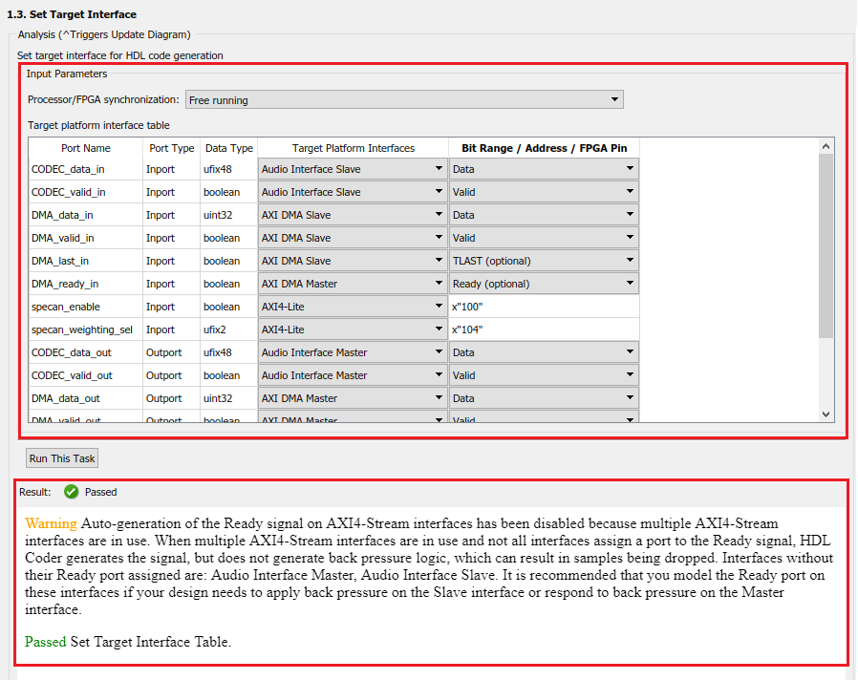Open the Valid dropdown for CODEC_valid_out

[630, 375]
